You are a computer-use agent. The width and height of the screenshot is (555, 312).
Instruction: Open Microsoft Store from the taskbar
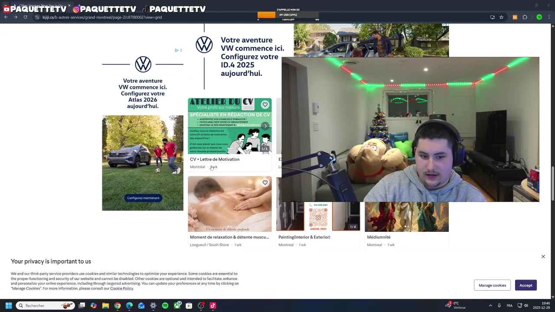[189, 305]
